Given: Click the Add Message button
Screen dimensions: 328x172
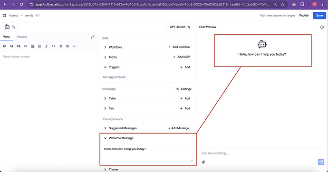Looking at the screenshot, I should (x=178, y=128).
